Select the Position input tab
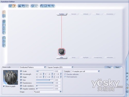This screenshot has width=129, height=97. point(62,14)
